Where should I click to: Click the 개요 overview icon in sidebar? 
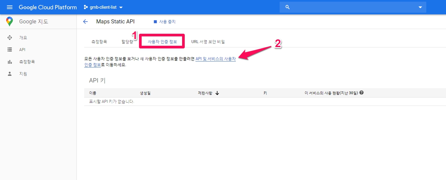(10, 38)
